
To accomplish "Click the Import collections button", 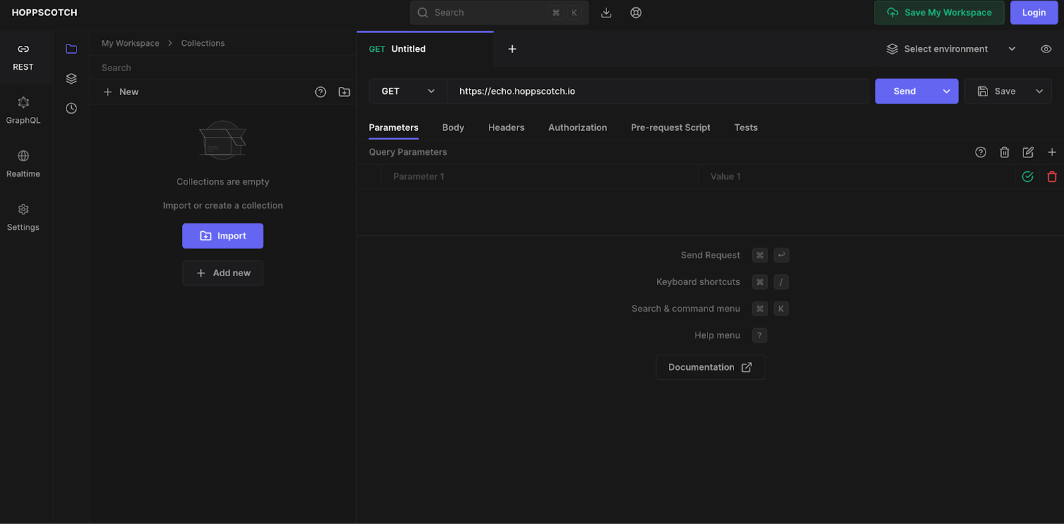I will pyautogui.click(x=223, y=236).
